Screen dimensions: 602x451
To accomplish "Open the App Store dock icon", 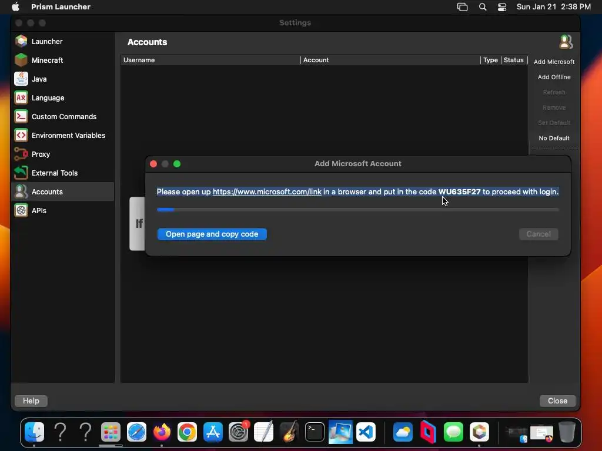I will [213, 432].
